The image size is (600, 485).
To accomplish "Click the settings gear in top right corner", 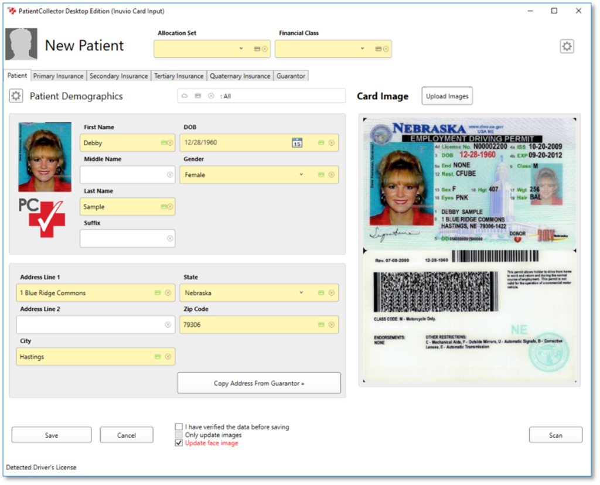I will point(567,45).
